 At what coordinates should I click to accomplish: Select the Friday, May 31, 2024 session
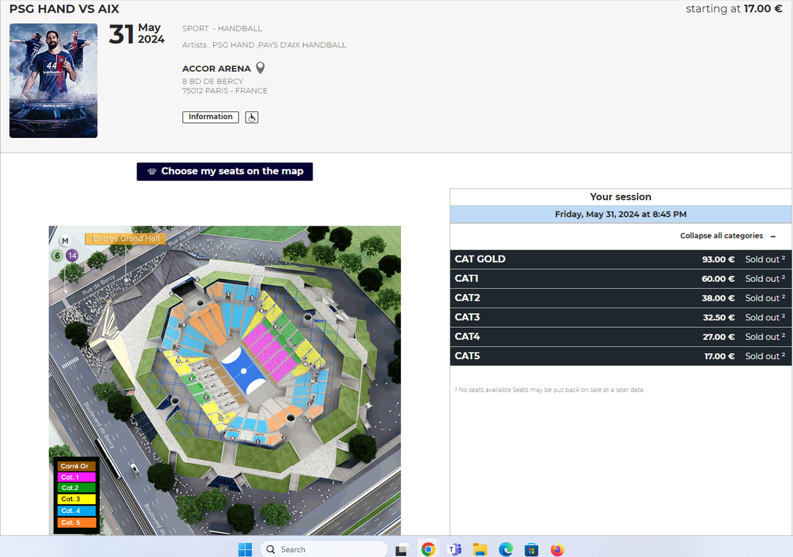tap(620, 214)
